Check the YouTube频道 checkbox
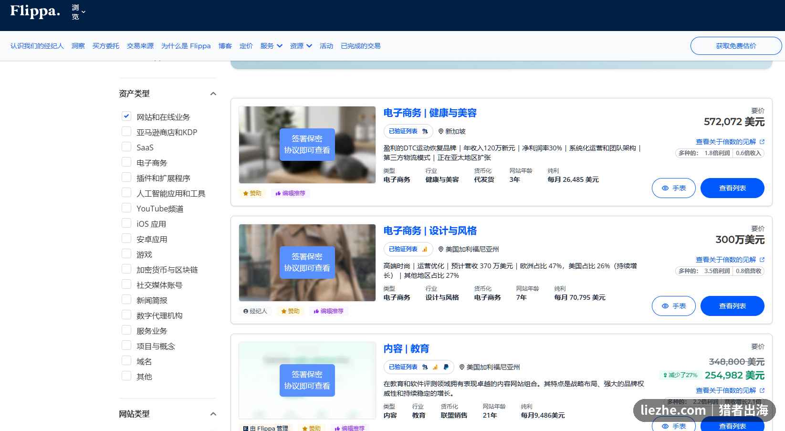Screen dimensions: 785x431 [x=126, y=208]
